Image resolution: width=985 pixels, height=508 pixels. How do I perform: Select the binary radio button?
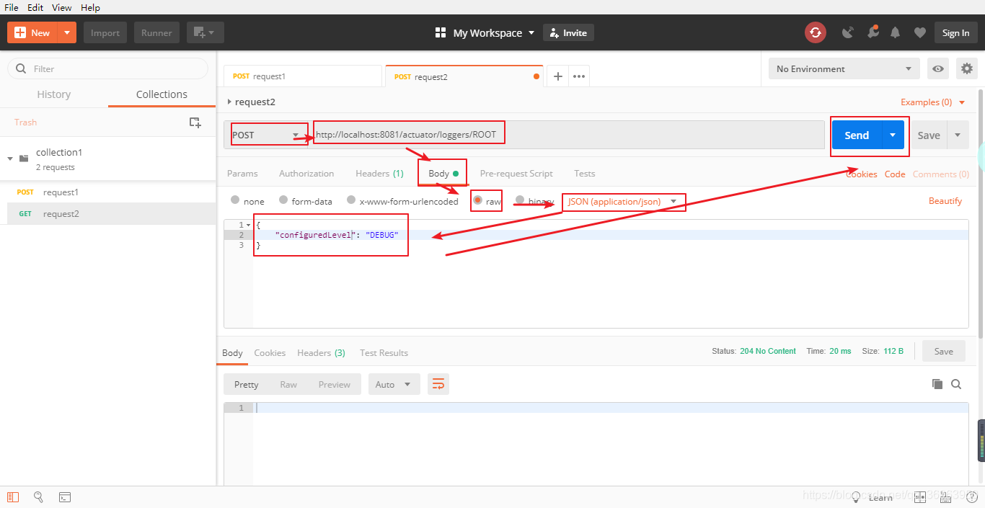pos(520,200)
